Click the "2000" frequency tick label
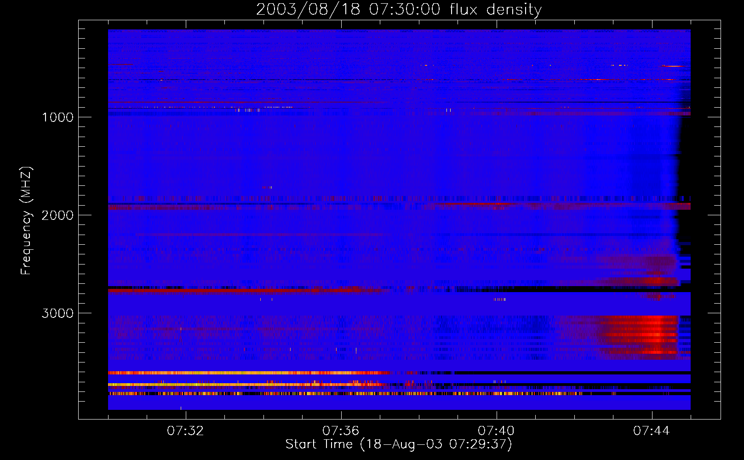The width and height of the screenshot is (744, 460). click(57, 215)
